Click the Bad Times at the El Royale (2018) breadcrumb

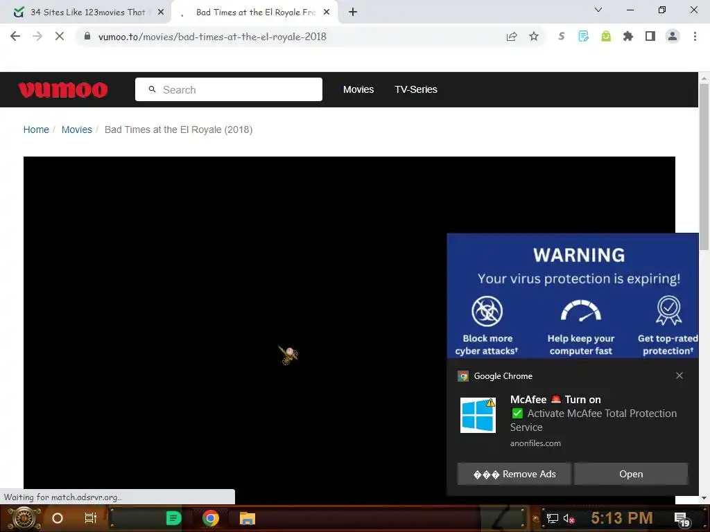[178, 130]
